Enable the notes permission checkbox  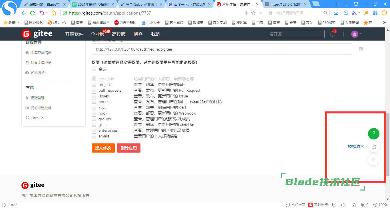coord(94,101)
